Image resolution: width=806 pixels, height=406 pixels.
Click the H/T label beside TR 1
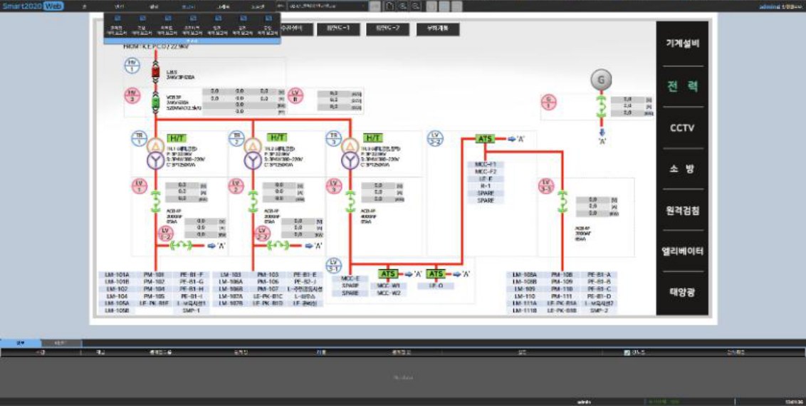177,137
